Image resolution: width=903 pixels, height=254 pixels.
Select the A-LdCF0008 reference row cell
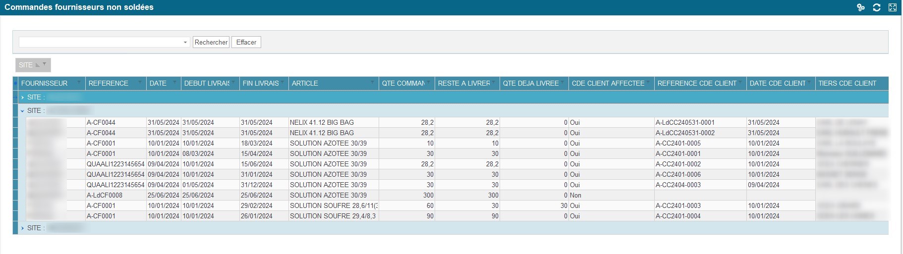[x=105, y=196]
